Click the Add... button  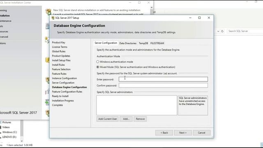pos(126,119)
